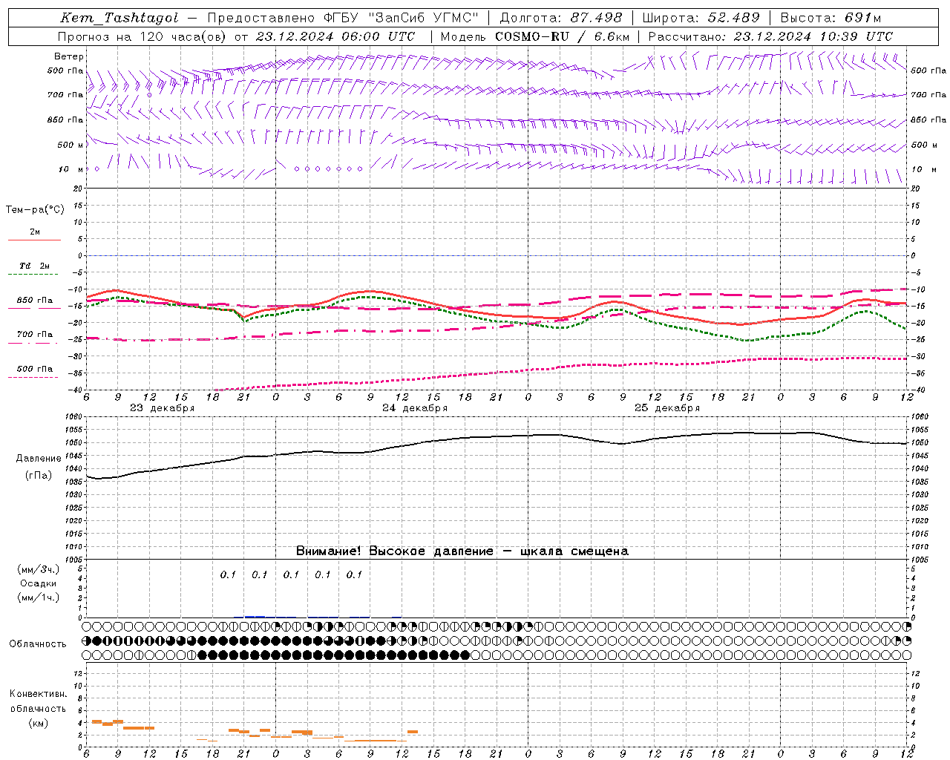The height and width of the screenshot is (760, 950).
Task: Click the "Давление" pressure panel label
Action: click(x=39, y=459)
